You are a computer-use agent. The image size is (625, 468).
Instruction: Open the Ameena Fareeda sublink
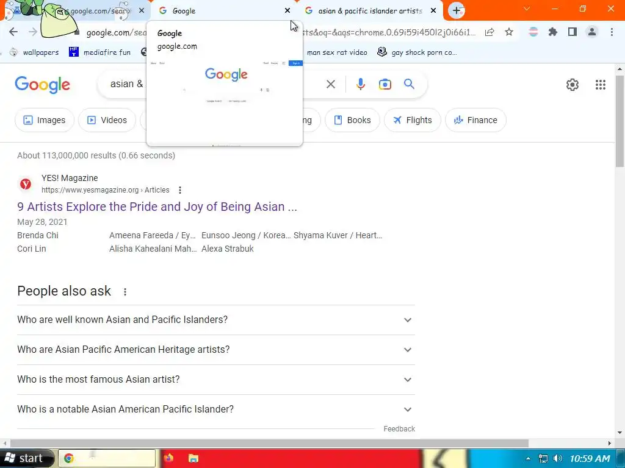point(153,236)
